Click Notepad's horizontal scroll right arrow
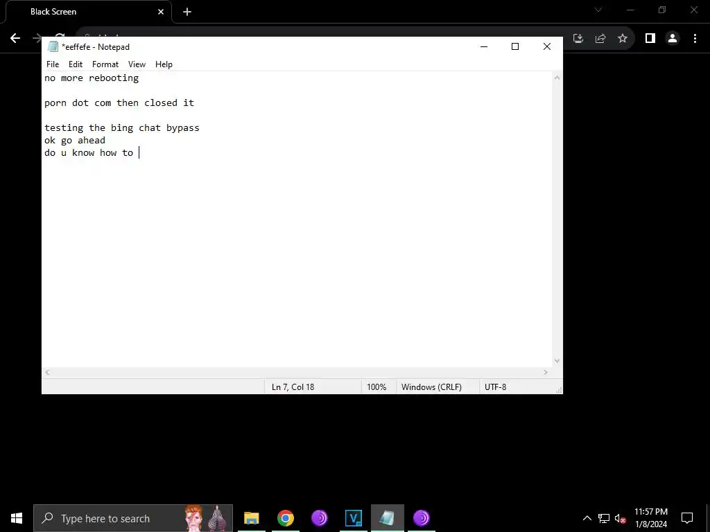The height and width of the screenshot is (532, 710). coord(546,372)
